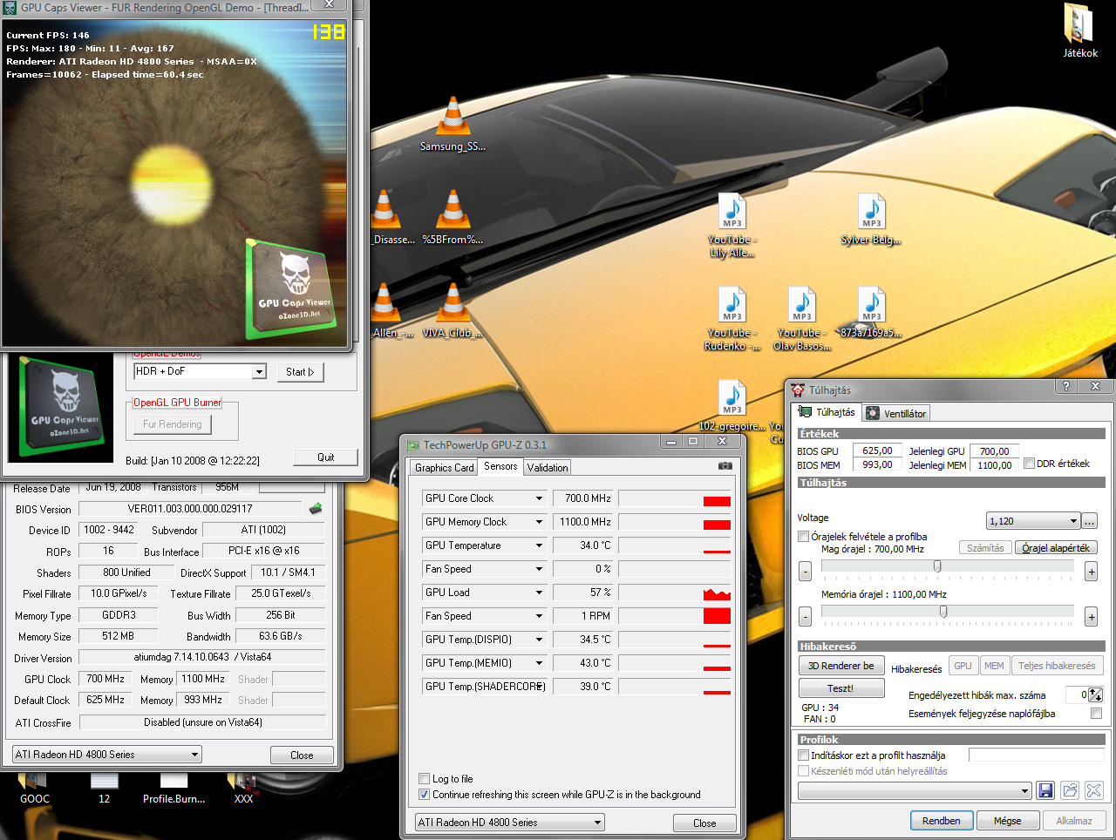Select the Profile.Burn... desktop file
Image resolution: width=1116 pixels, height=840 pixels.
click(x=174, y=789)
